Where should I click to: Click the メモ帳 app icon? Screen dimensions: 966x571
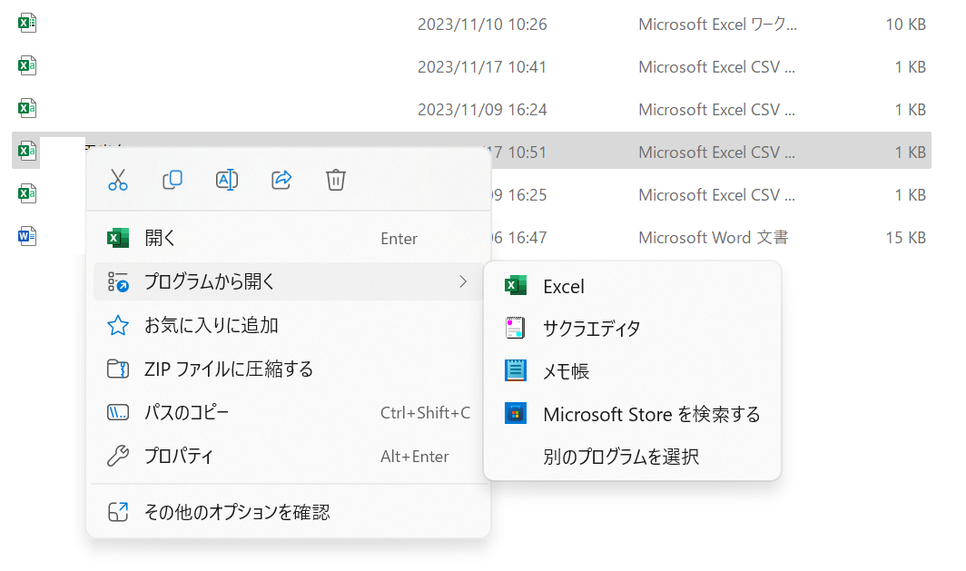(515, 370)
